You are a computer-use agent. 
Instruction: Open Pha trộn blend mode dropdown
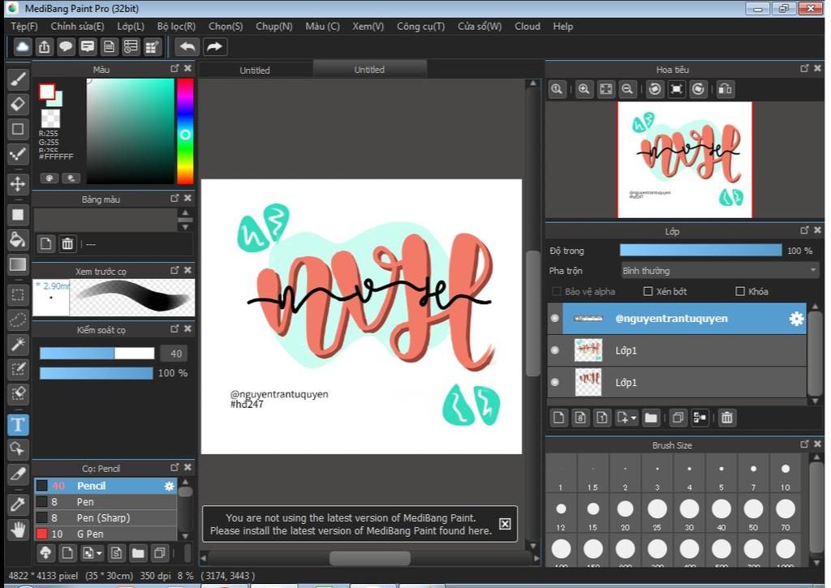[720, 271]
